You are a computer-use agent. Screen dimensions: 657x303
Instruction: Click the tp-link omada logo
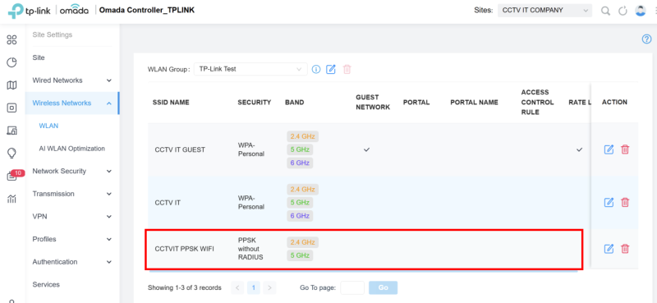(48, 11)
